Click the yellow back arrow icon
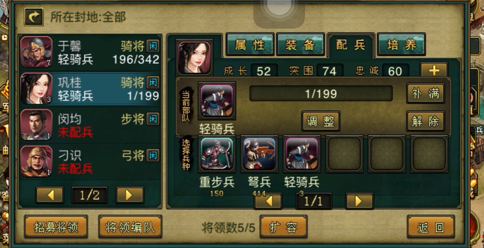Image resolution: width=484 pixels, height=248 pixels. (x=33, y=16)
